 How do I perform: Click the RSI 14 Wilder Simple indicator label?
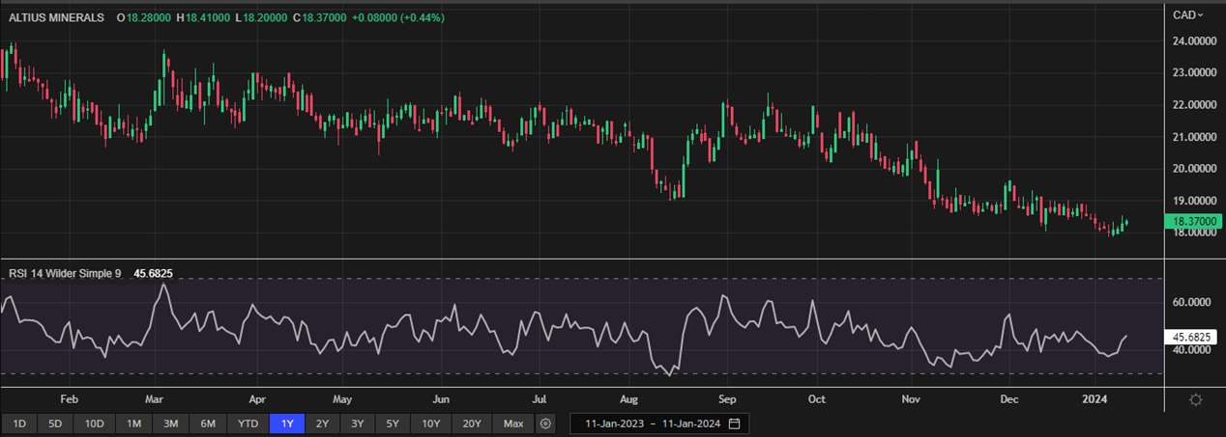65,274
